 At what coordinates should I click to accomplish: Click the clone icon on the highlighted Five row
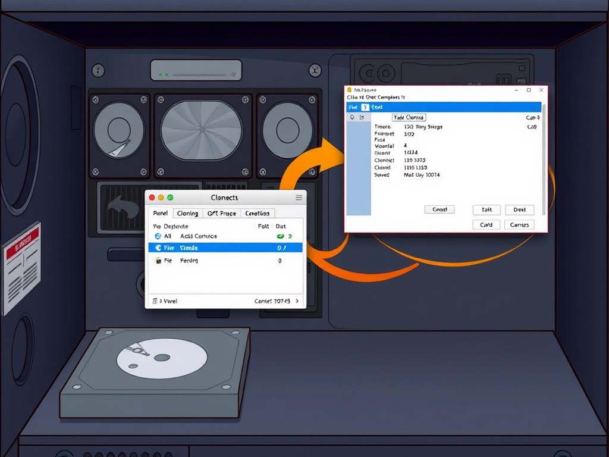(x=159, y=248)
